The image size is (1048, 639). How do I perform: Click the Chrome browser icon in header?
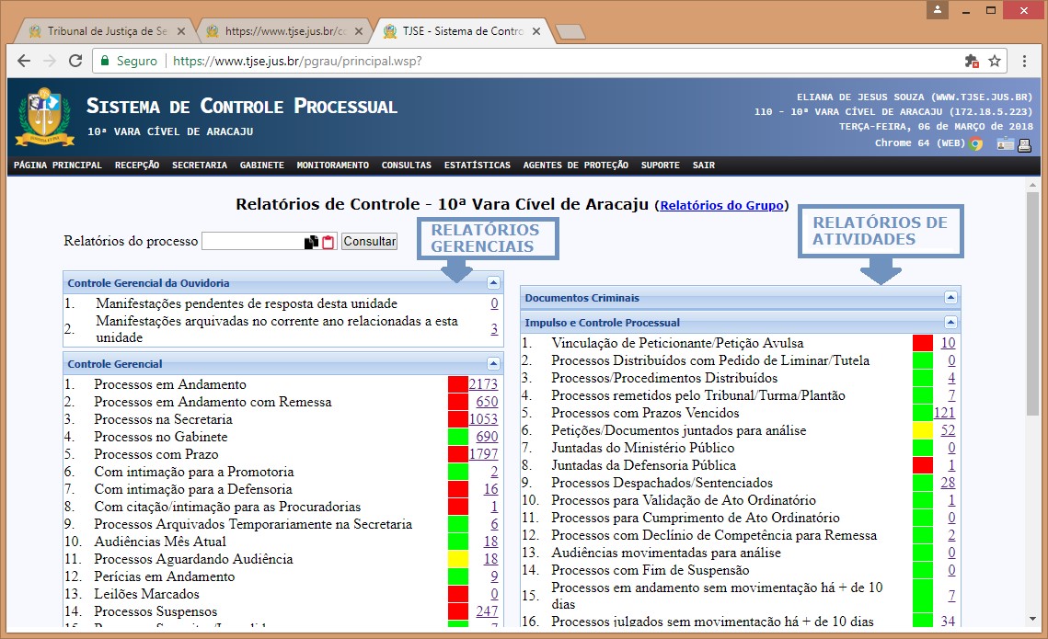[x=976, y=144]
